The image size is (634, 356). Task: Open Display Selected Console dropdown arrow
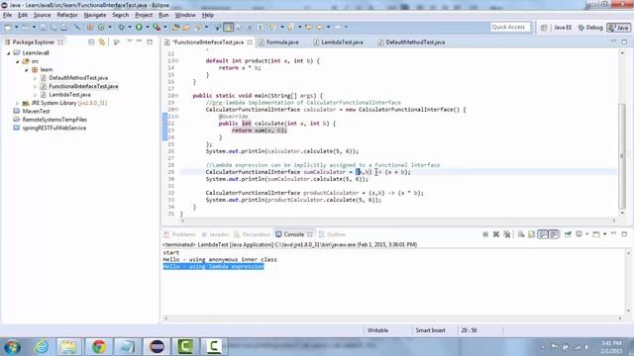click(587, 234)
